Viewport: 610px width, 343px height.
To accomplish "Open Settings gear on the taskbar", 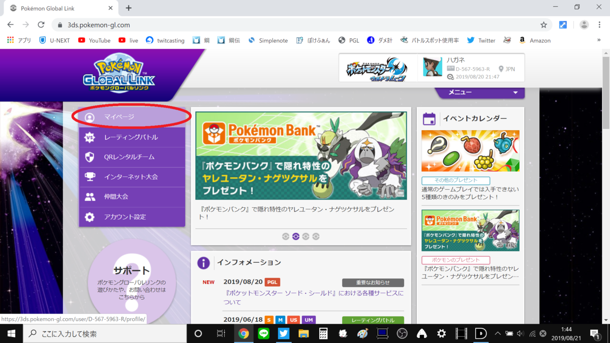I will click(x=441, y=333).
